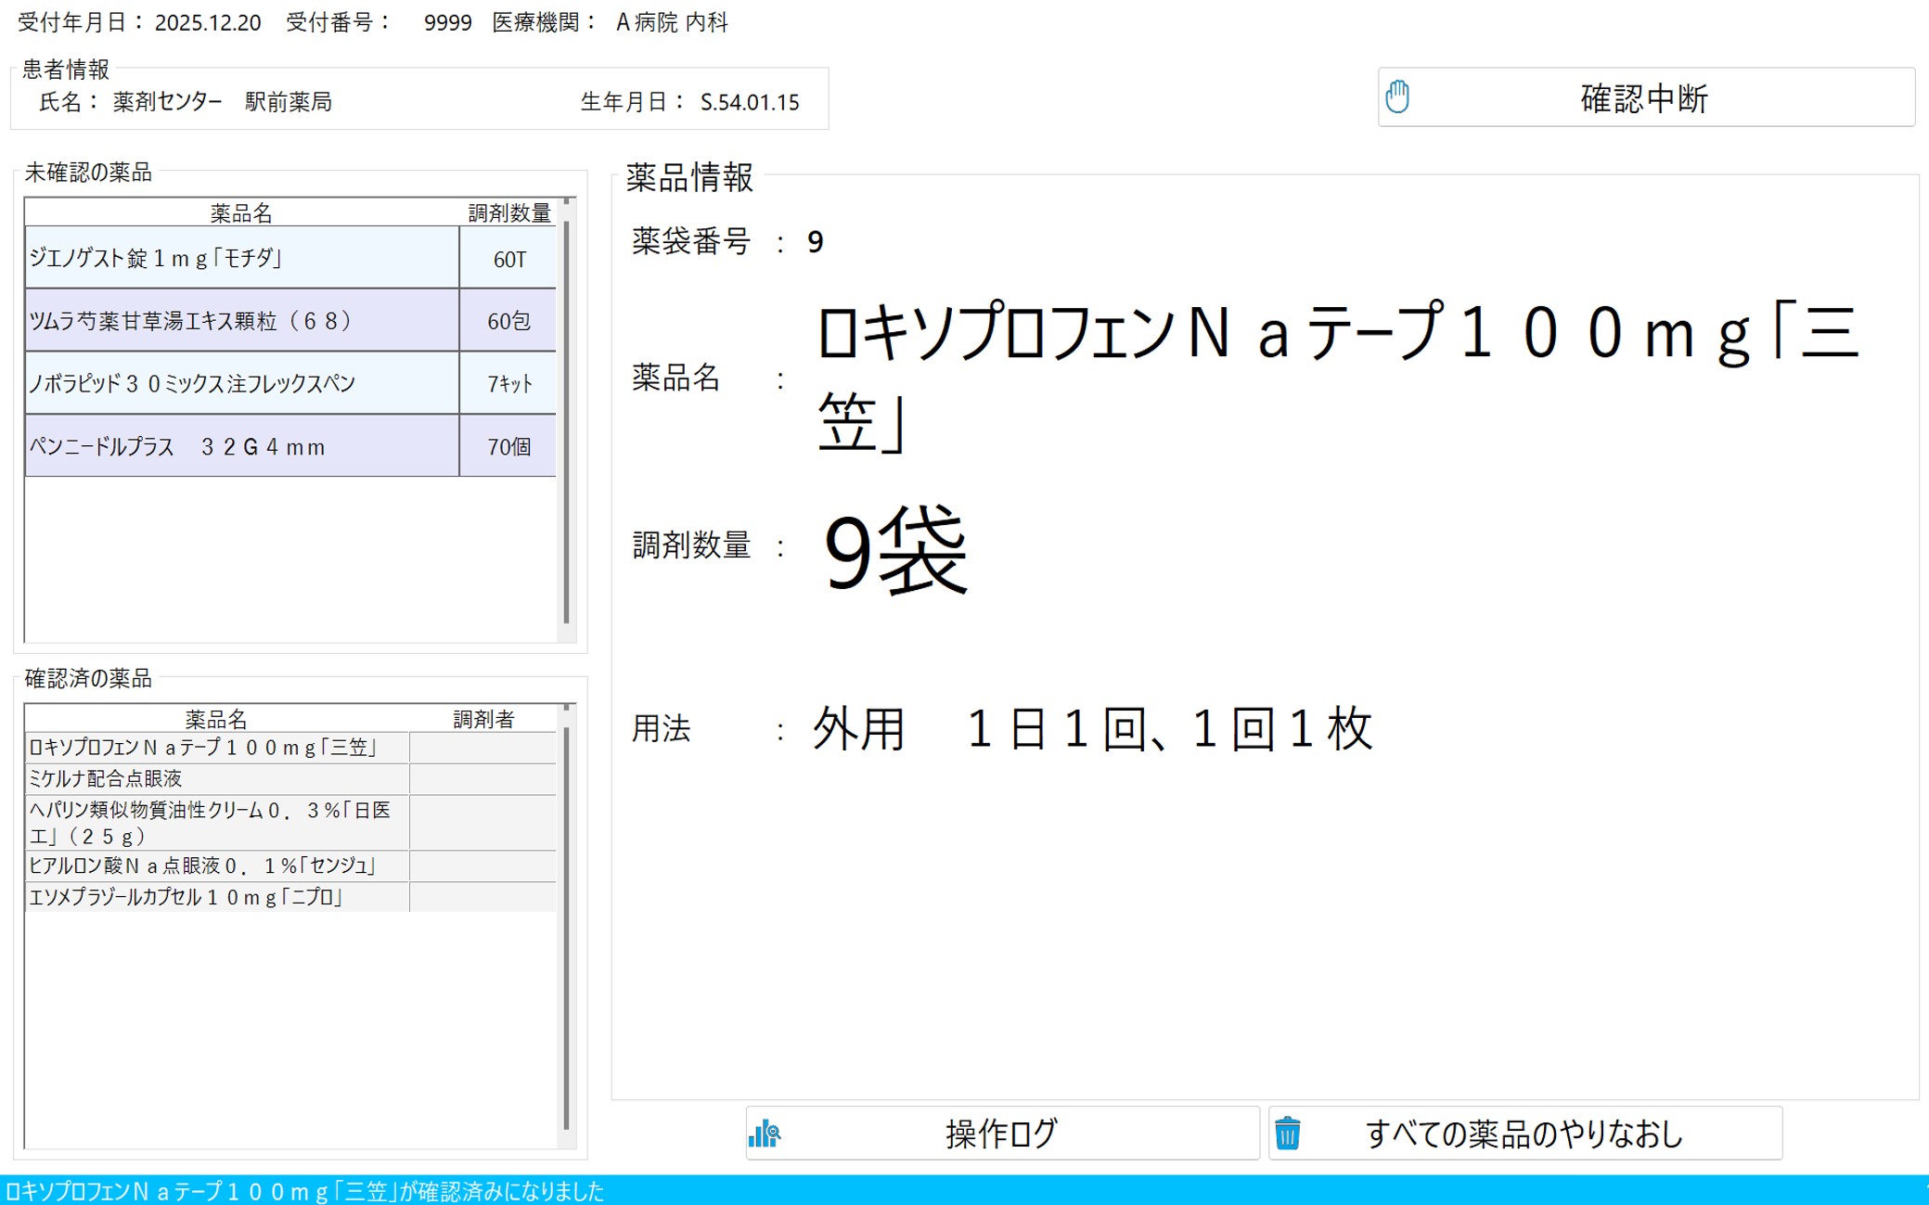The image size is (1929, 1205).
Task: Click 調剤数量 column header
Action: click(x=508, y=212)
